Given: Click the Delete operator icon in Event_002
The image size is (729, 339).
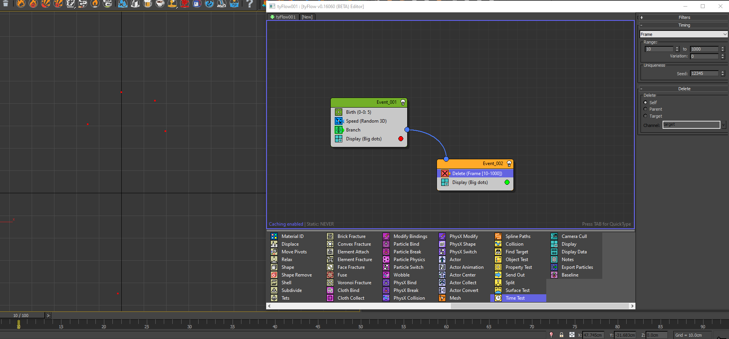Looking at the screenshot, I should pyautogui.click(x=445, y=174).
